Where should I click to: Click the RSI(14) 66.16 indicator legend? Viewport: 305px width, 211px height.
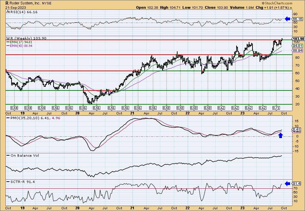[x=22, y=12]
